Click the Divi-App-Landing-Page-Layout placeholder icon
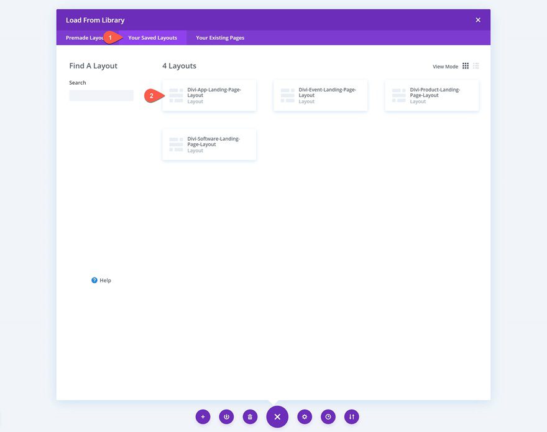The height and width of the screenshot is (432, 547). click(x=176, y=95)
